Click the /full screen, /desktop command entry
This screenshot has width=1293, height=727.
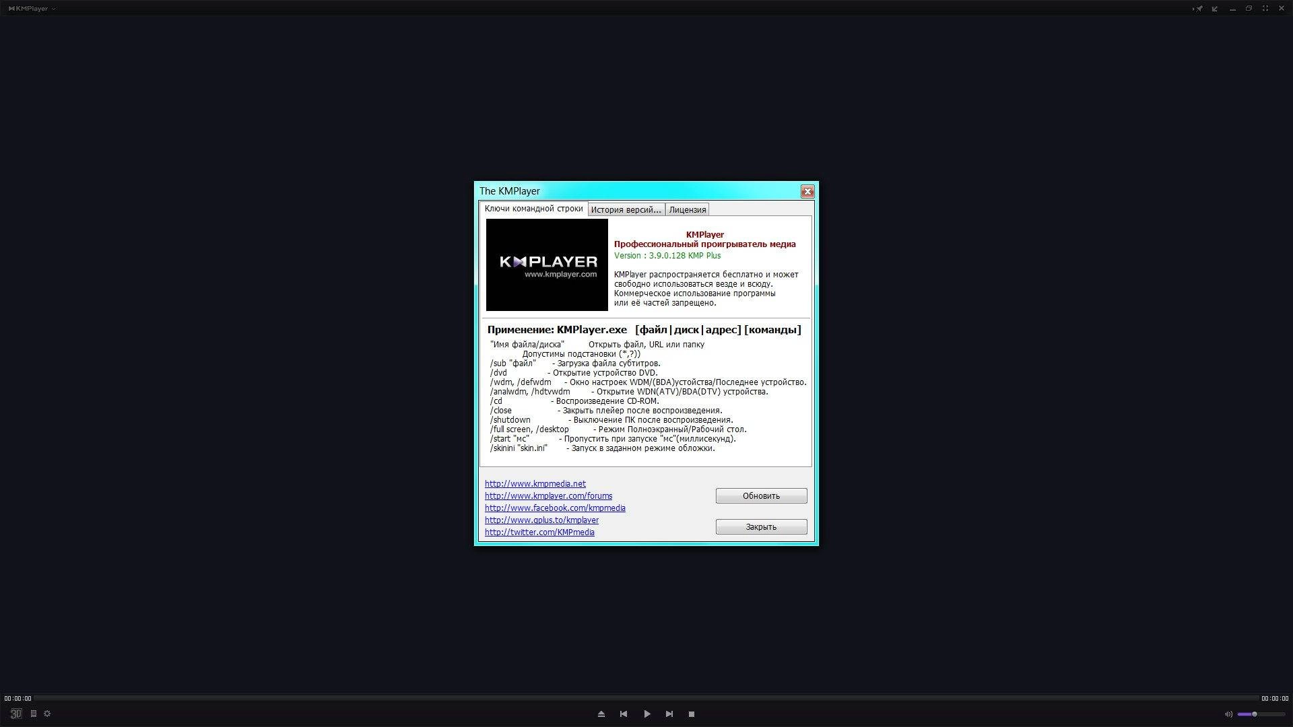click(x=618, y=429)
